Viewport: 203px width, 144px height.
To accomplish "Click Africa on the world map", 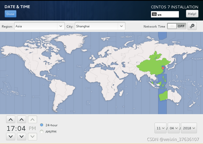I will point(104,83).
